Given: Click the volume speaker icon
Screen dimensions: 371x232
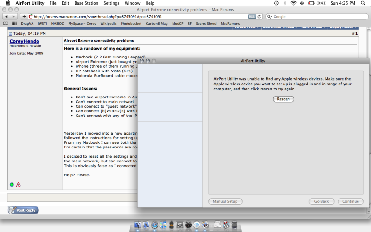Looking at the screenshot, I should point(302,3).
